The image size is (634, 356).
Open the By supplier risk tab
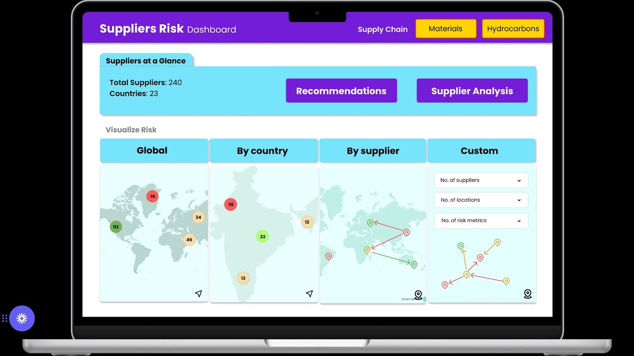pos(373,151)
